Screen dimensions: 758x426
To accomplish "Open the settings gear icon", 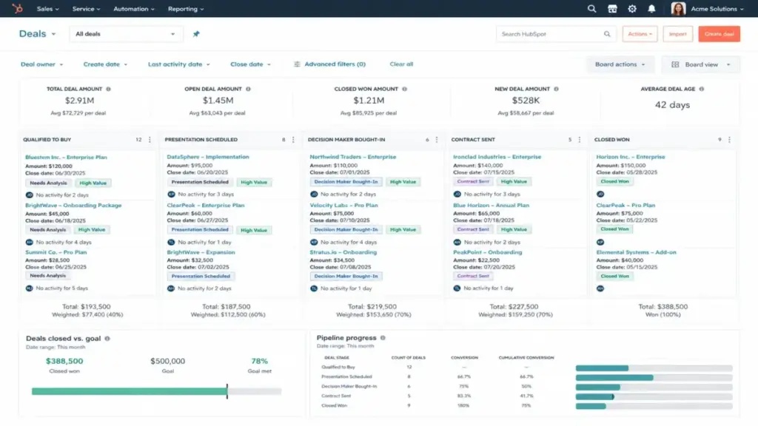I will [632, 9].
